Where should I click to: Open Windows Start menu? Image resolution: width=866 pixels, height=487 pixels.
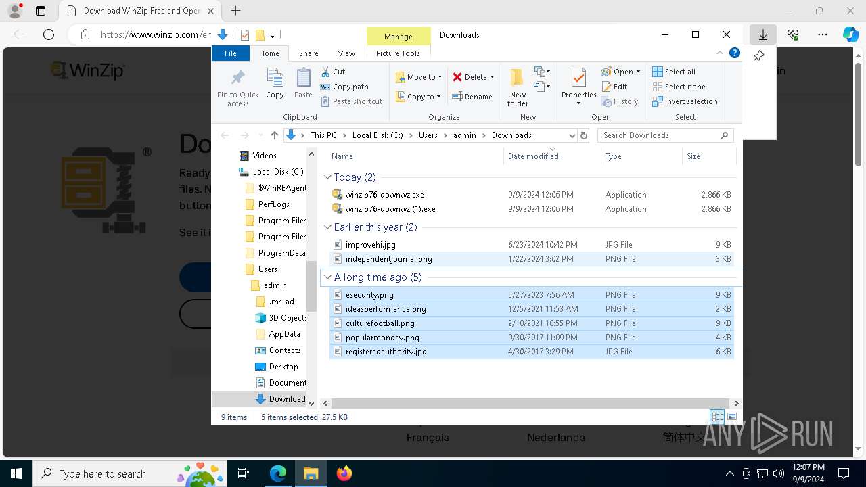pyautogui.click(x=16, y=473)
